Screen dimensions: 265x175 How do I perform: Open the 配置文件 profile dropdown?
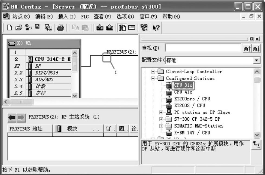click(x=256, y=60)
